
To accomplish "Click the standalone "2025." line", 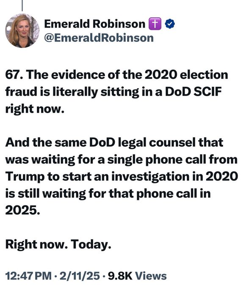I will tap(22, 210).
